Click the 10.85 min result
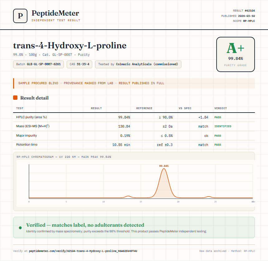The image size is (268, 261). click(x=121, y=145)
